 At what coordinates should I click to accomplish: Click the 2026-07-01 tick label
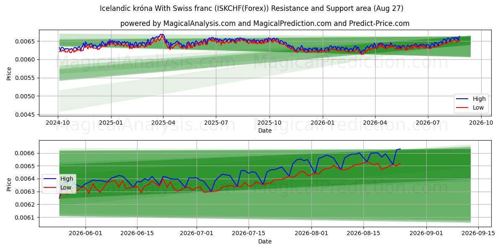click(x=197, y=233)
